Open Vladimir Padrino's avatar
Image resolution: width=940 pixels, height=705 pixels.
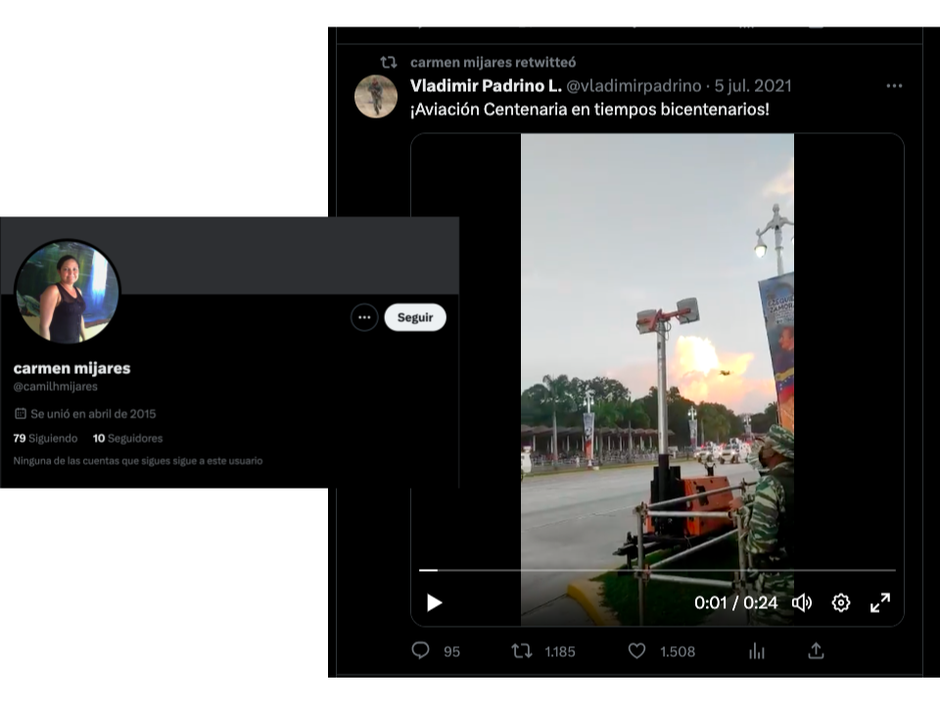point(376,96)
